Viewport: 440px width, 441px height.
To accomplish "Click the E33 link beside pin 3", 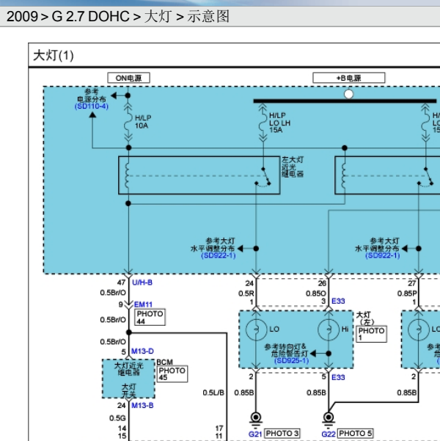I will click(x=338, y=302).
